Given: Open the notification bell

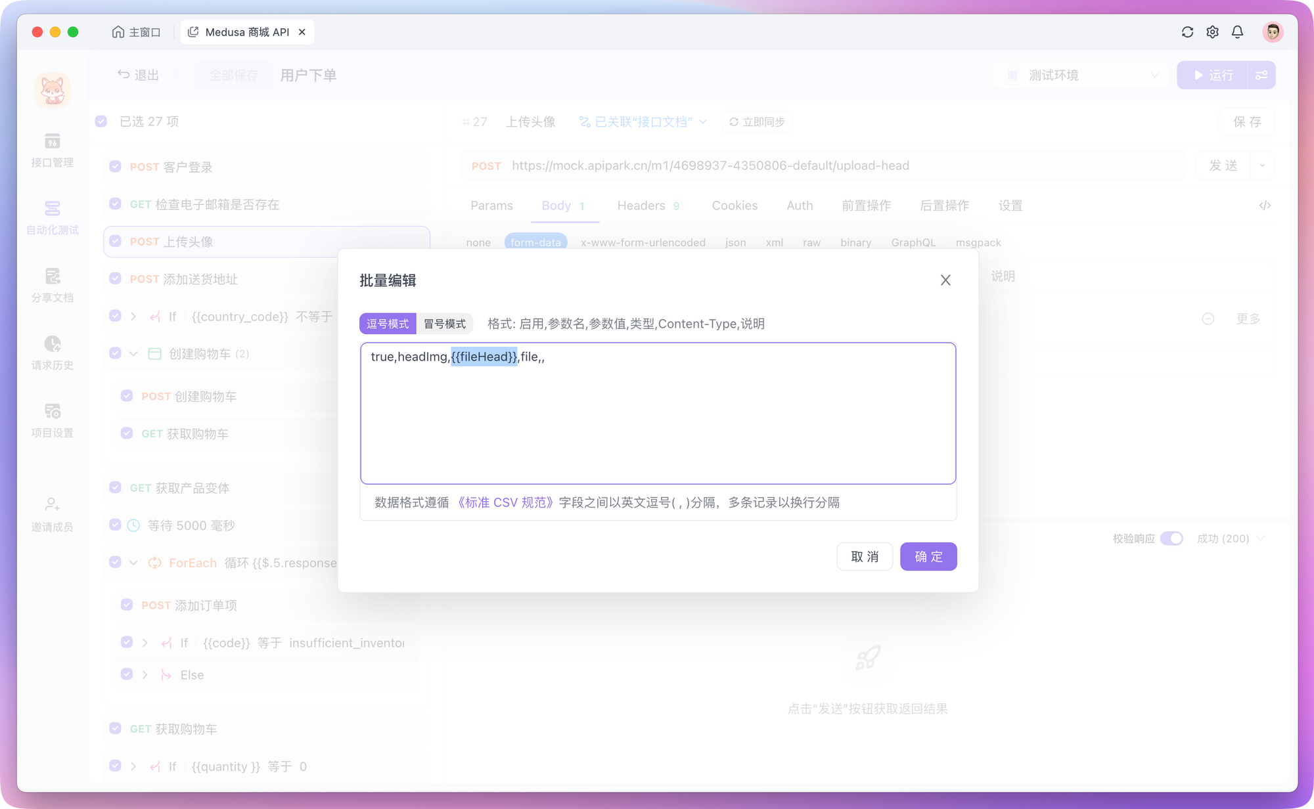Looking at the screenshot, I should pyautogui.click(x=1238, y=32).
